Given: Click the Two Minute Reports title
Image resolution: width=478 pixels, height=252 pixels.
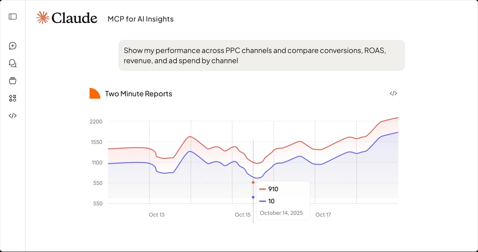Looking at the screenshot, I should click(138, 94).
